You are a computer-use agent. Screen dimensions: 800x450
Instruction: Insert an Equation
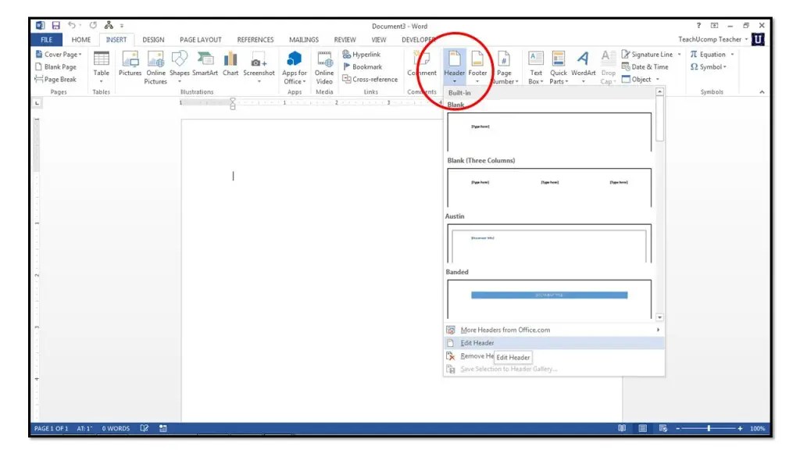[x=708, y=54]
